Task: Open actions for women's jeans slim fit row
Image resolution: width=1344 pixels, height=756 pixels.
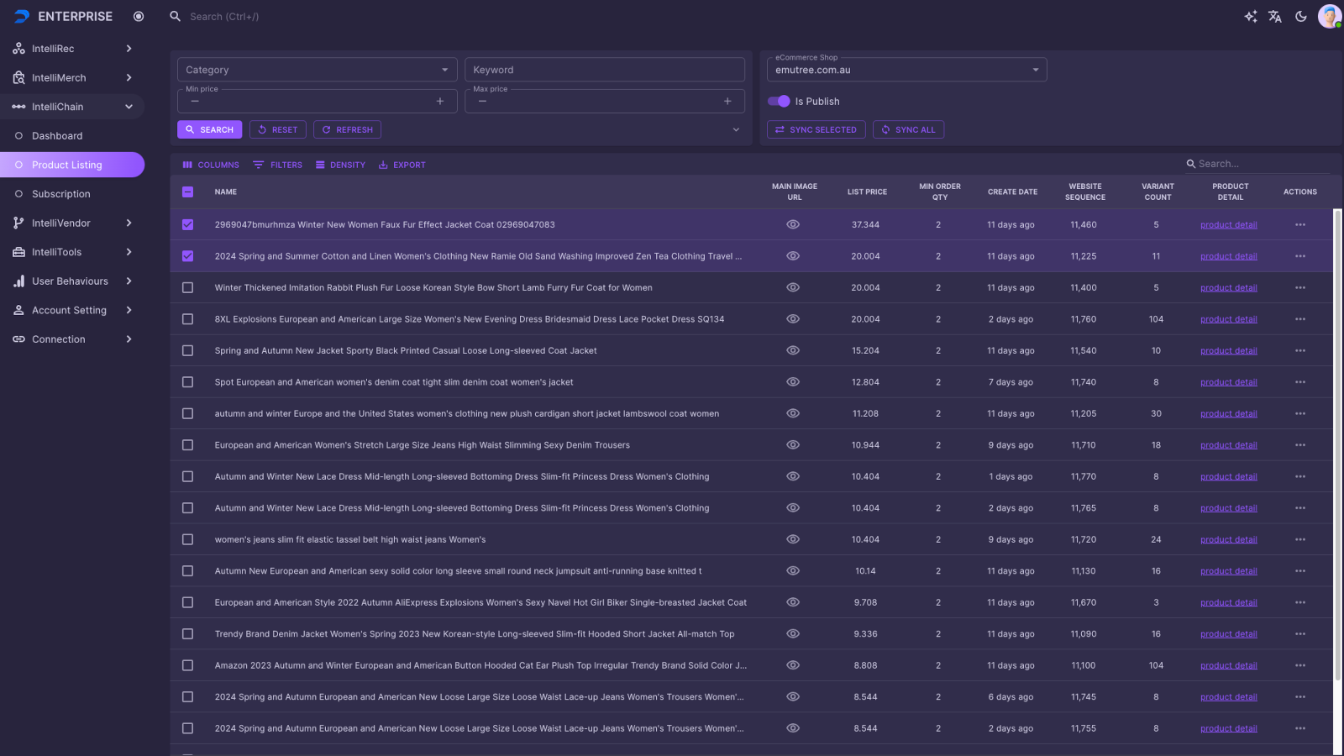Action: coord(1300,540)
